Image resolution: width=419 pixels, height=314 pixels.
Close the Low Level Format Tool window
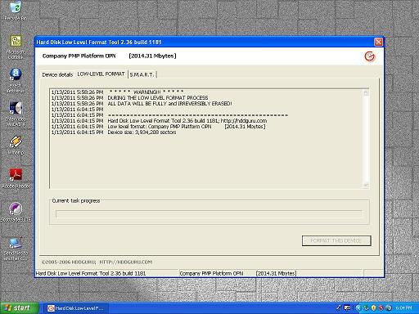point(378,42)
